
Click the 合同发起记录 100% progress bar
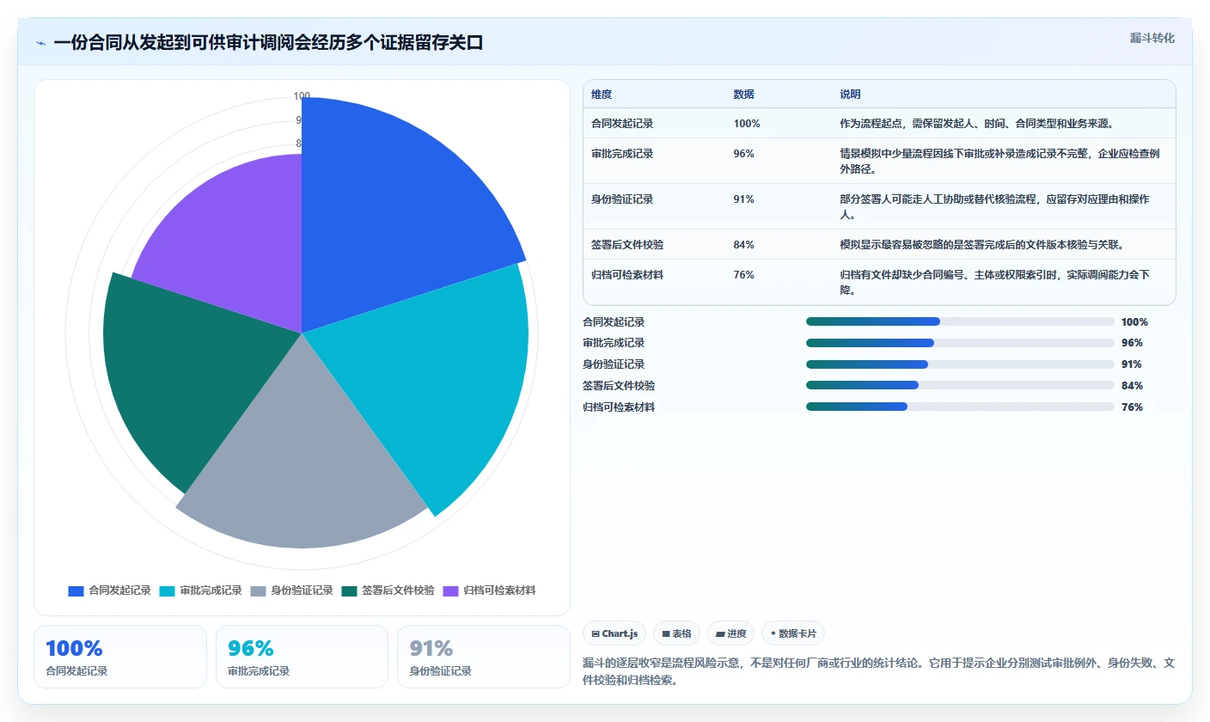coord(960,321)
